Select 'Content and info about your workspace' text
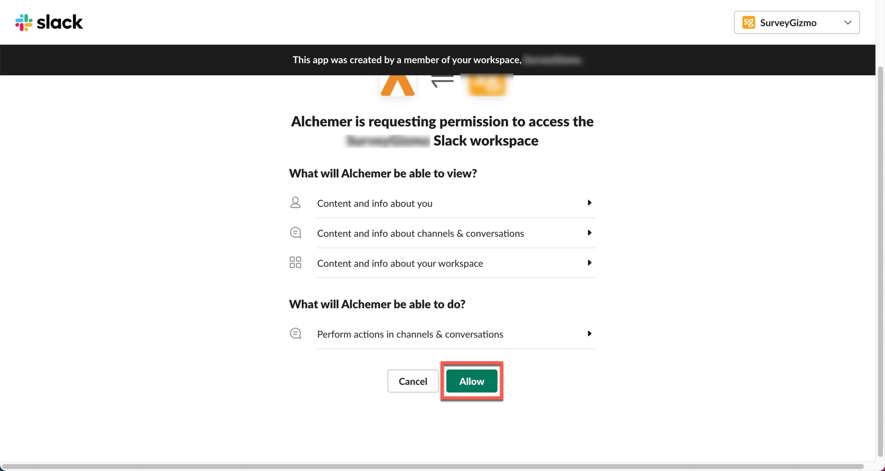Image resolution: width=885 pixels, height=471 pixels. [x=400, y=264]
